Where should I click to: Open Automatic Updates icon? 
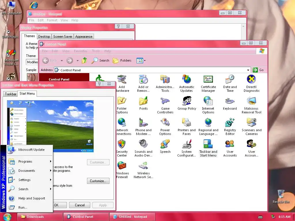pos(186,83)
